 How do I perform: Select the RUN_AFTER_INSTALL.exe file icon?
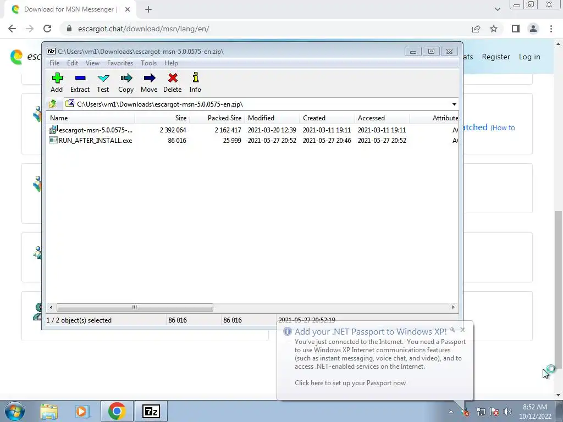click(x=53, y=140)
